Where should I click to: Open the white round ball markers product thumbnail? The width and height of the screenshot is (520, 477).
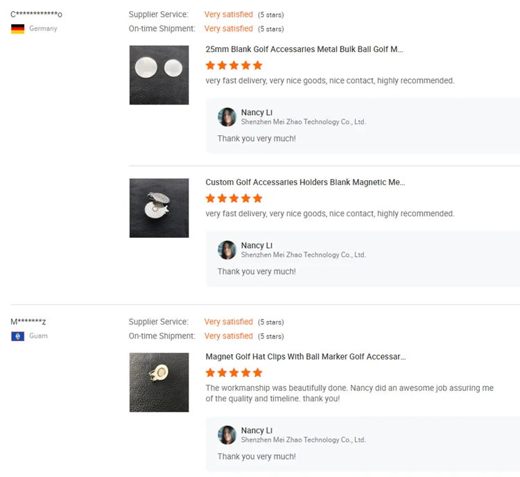(159, 75)
